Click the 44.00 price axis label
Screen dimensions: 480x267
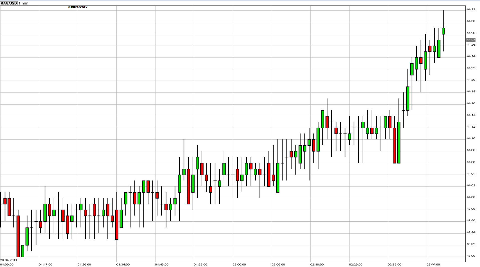pyautogui.click(x=470, y=197)
